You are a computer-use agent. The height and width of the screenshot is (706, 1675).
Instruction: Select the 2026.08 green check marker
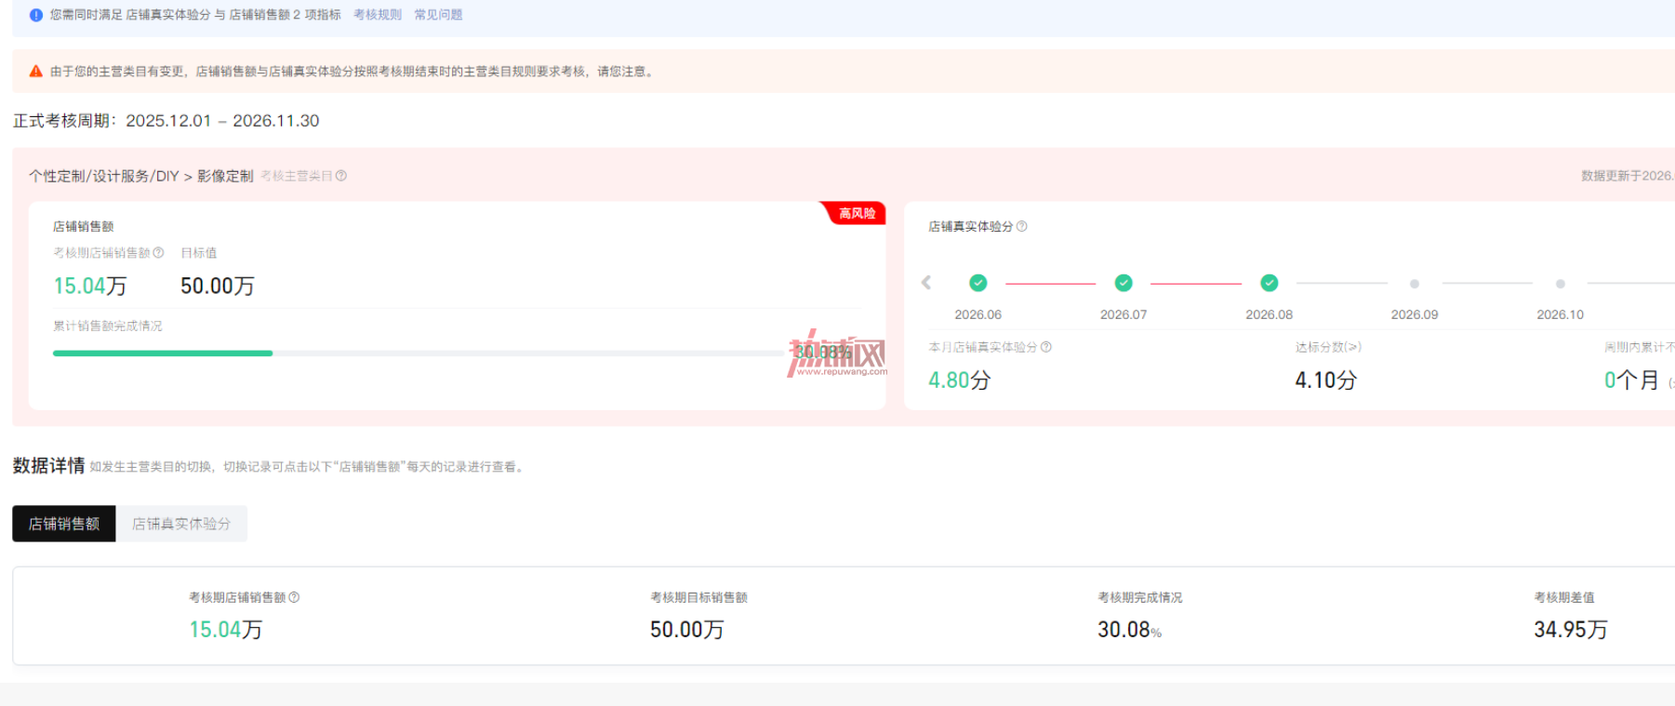click(1270, 283)
